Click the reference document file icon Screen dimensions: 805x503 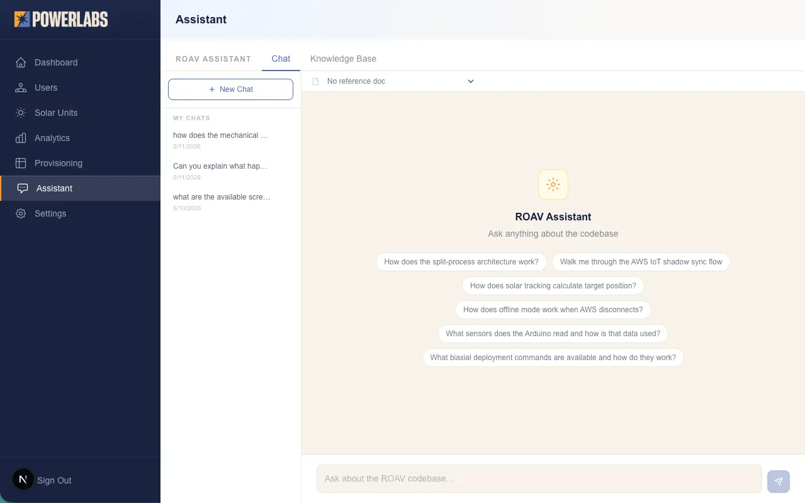point(316,81)
